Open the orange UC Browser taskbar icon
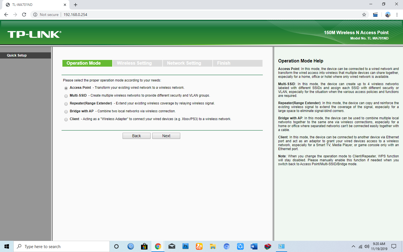This screenshot has height=252, width=403. (199, 246)
